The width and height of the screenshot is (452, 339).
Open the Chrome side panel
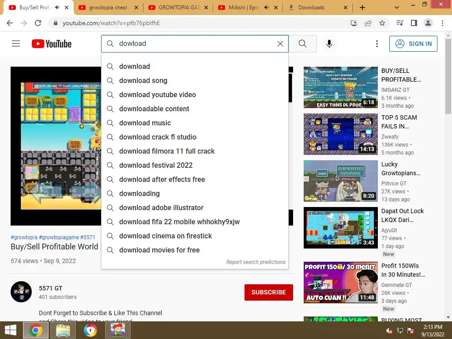pyautogui.click(x=414, y=23)
